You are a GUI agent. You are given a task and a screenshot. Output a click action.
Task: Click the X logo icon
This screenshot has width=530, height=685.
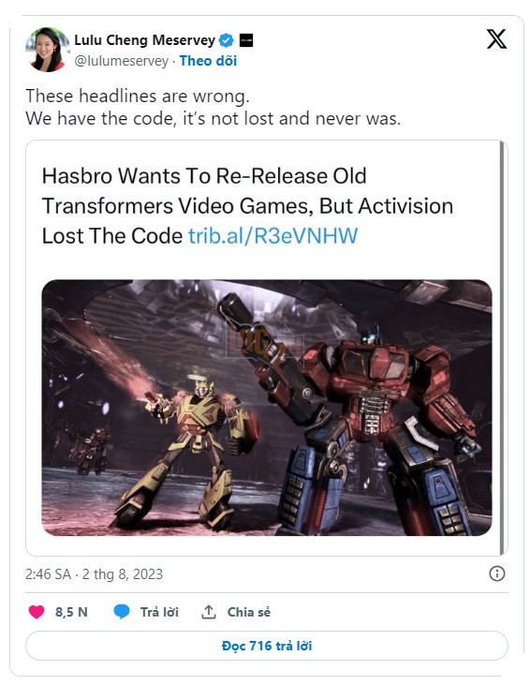[x=496, y=39]
